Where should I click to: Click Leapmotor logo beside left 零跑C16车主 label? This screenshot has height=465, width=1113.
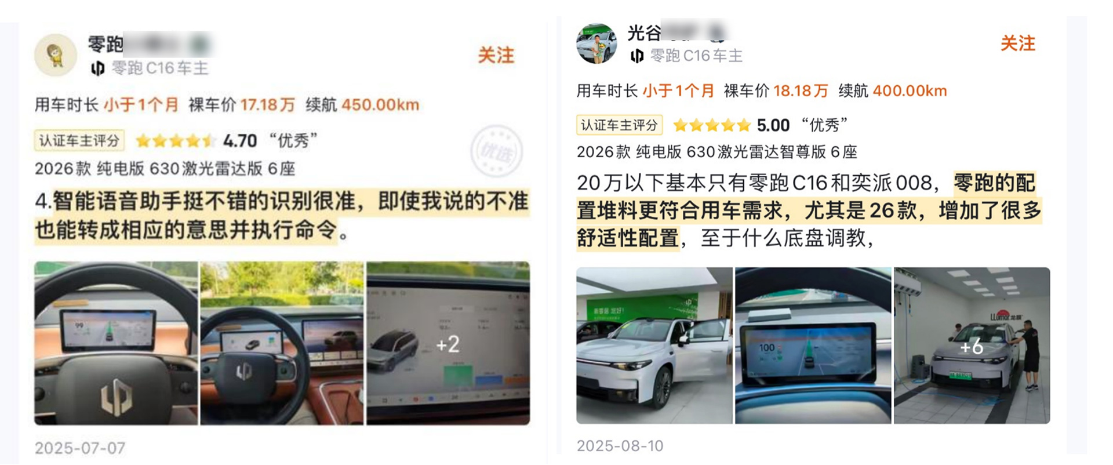pos(98,68)
